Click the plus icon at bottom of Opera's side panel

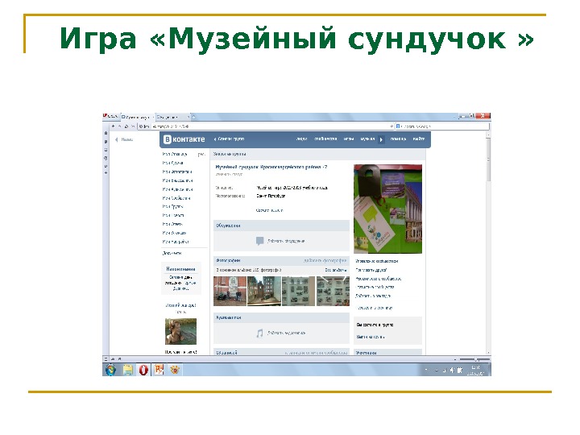pyautogui.click(x=106, y=173)
